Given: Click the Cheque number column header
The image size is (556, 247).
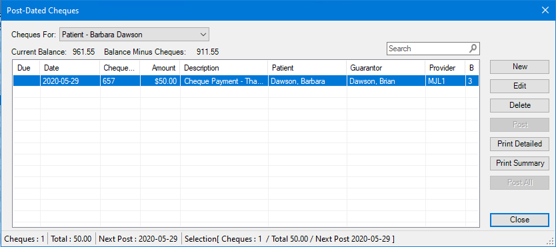Looking at the screenshot, I should click(x=120, y=68).
